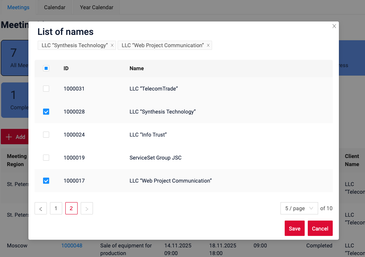Remove the LLC "Web Project Communication" tag

coord(208,45)
